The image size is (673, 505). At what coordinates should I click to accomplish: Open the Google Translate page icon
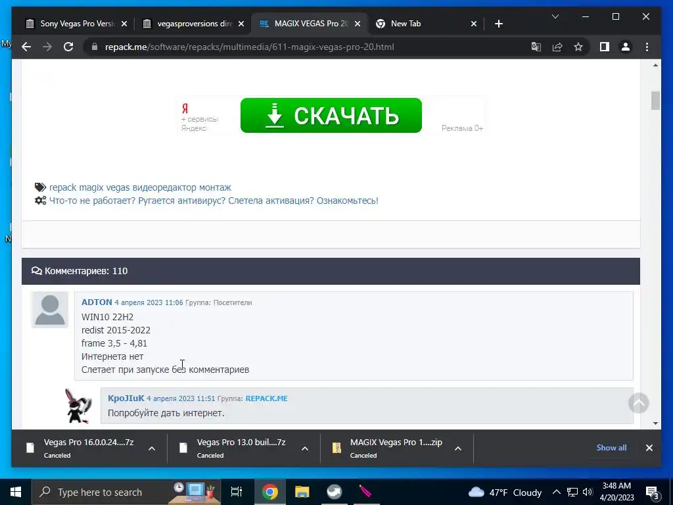pyautogui.click(x=536, y=47)
